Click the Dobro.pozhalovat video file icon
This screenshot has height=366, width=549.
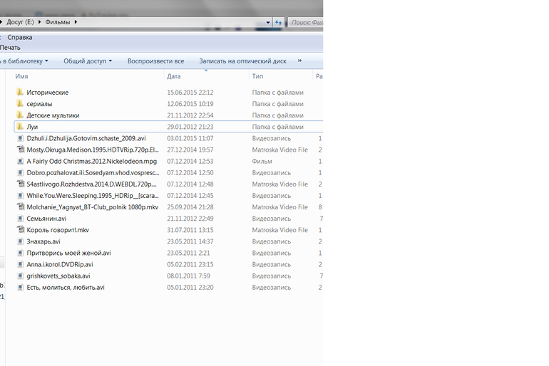(20, 173)
